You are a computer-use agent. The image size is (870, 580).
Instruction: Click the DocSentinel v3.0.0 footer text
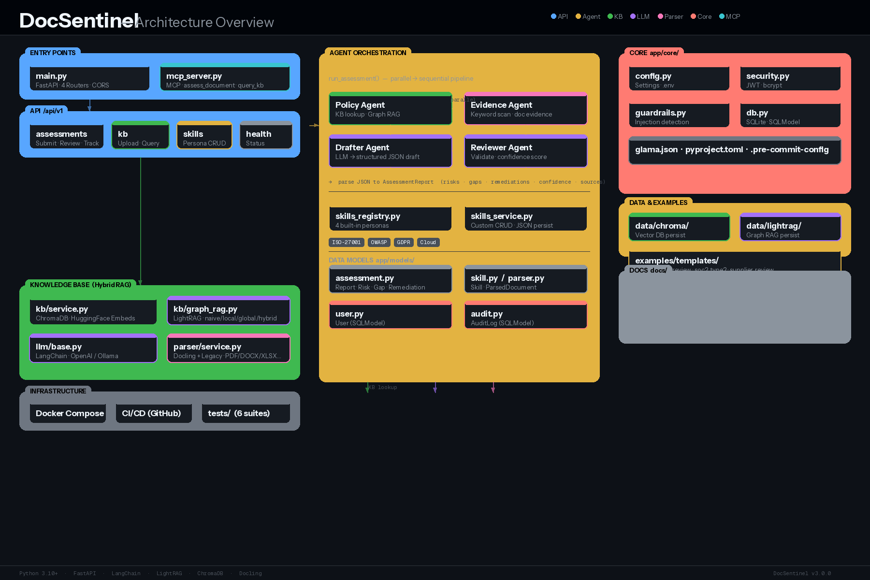click(802, 573)
